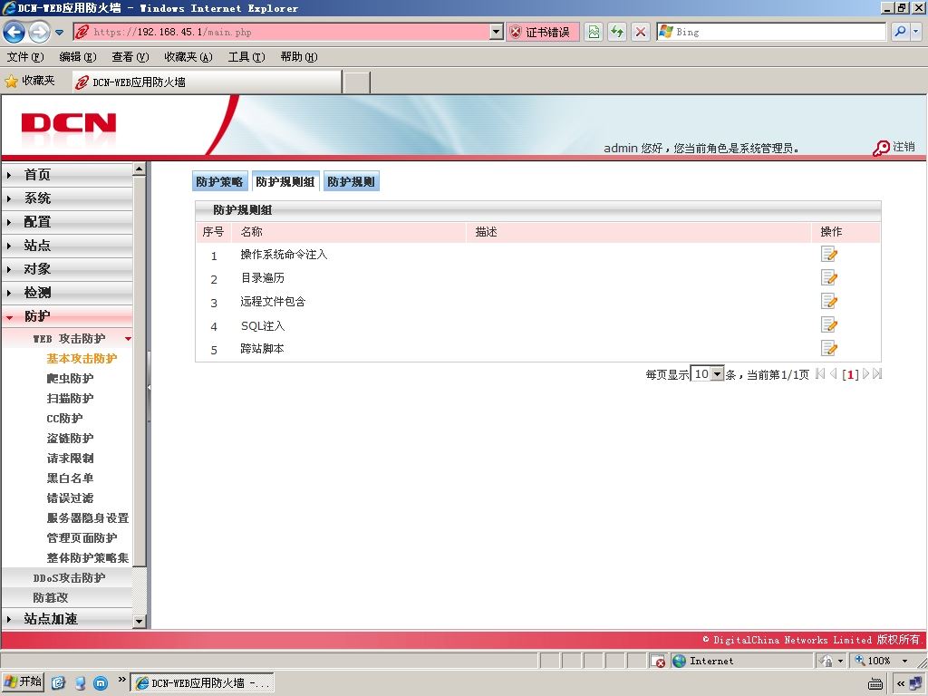Open 基本攻击防护 in sidebar

[82, 359]
